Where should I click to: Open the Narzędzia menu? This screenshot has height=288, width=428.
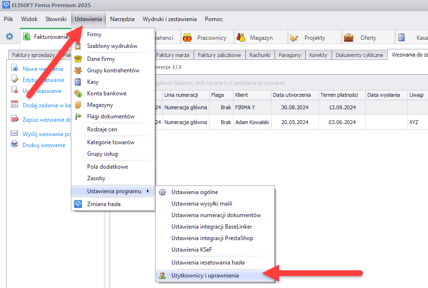coord(122,19)
